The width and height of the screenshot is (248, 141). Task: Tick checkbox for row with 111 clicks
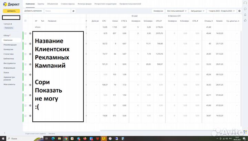coord(25,95)
